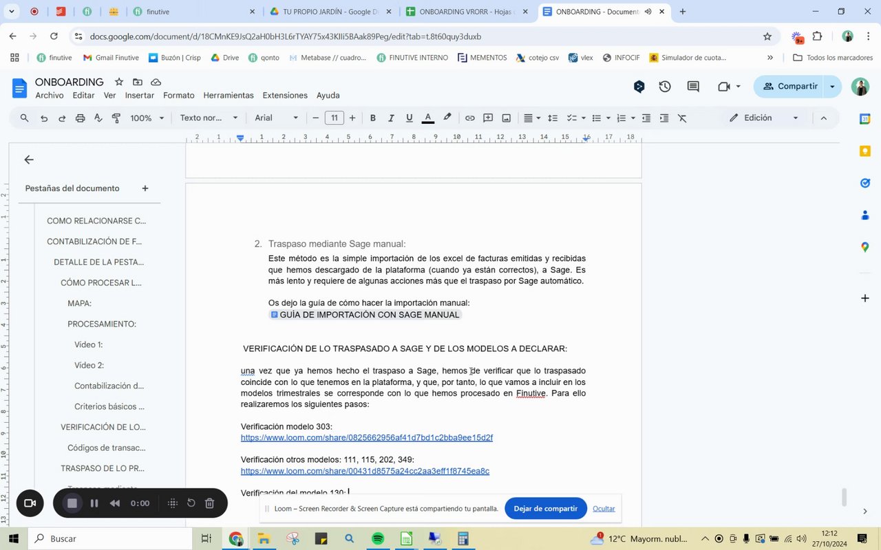Open Google Contacts in the side panel
Image resolution: width=881 pixels, height=550 pixels.
tap(865, 215)
